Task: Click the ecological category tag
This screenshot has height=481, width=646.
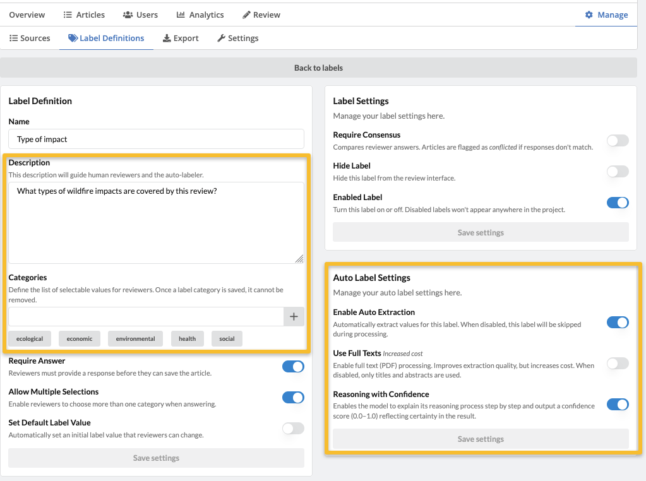Action: pos(30,338)
